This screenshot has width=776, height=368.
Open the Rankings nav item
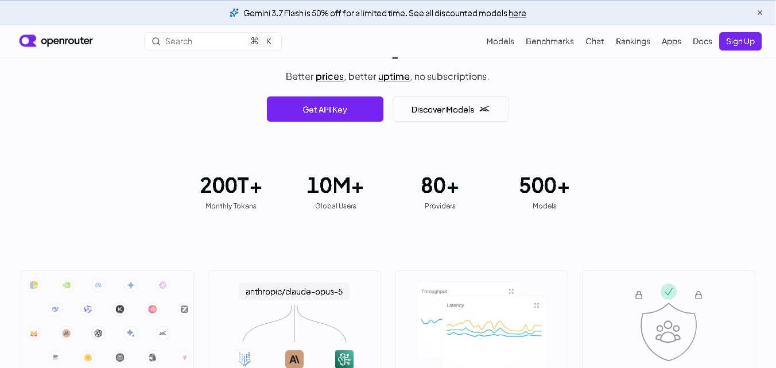click(x=633, y=41)
